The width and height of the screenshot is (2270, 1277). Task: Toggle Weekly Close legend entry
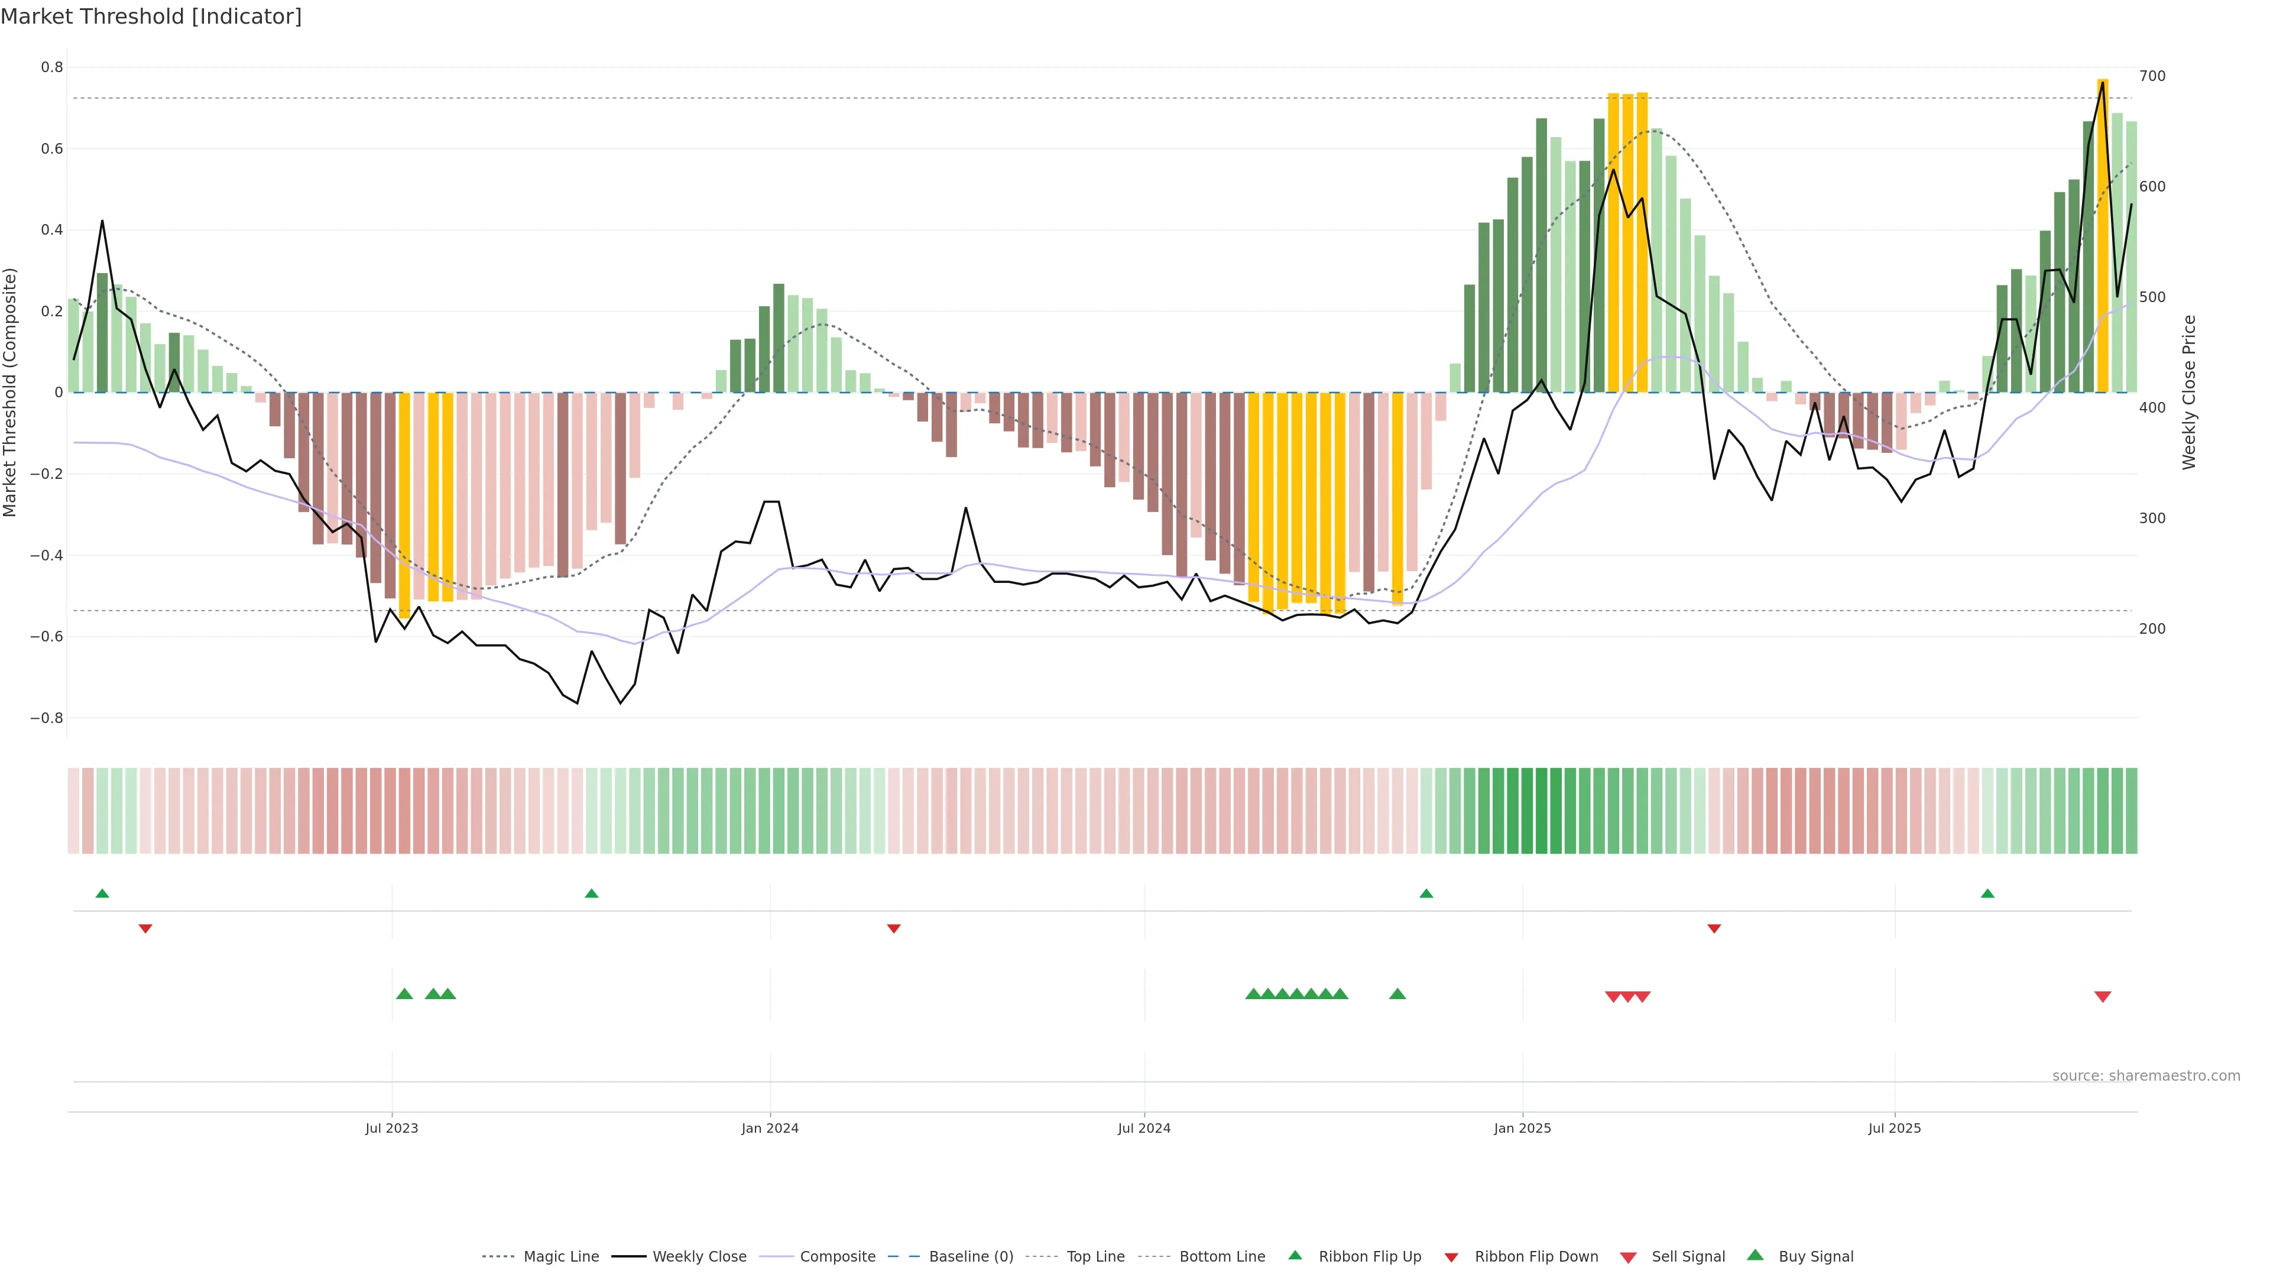click(699, 1257)
